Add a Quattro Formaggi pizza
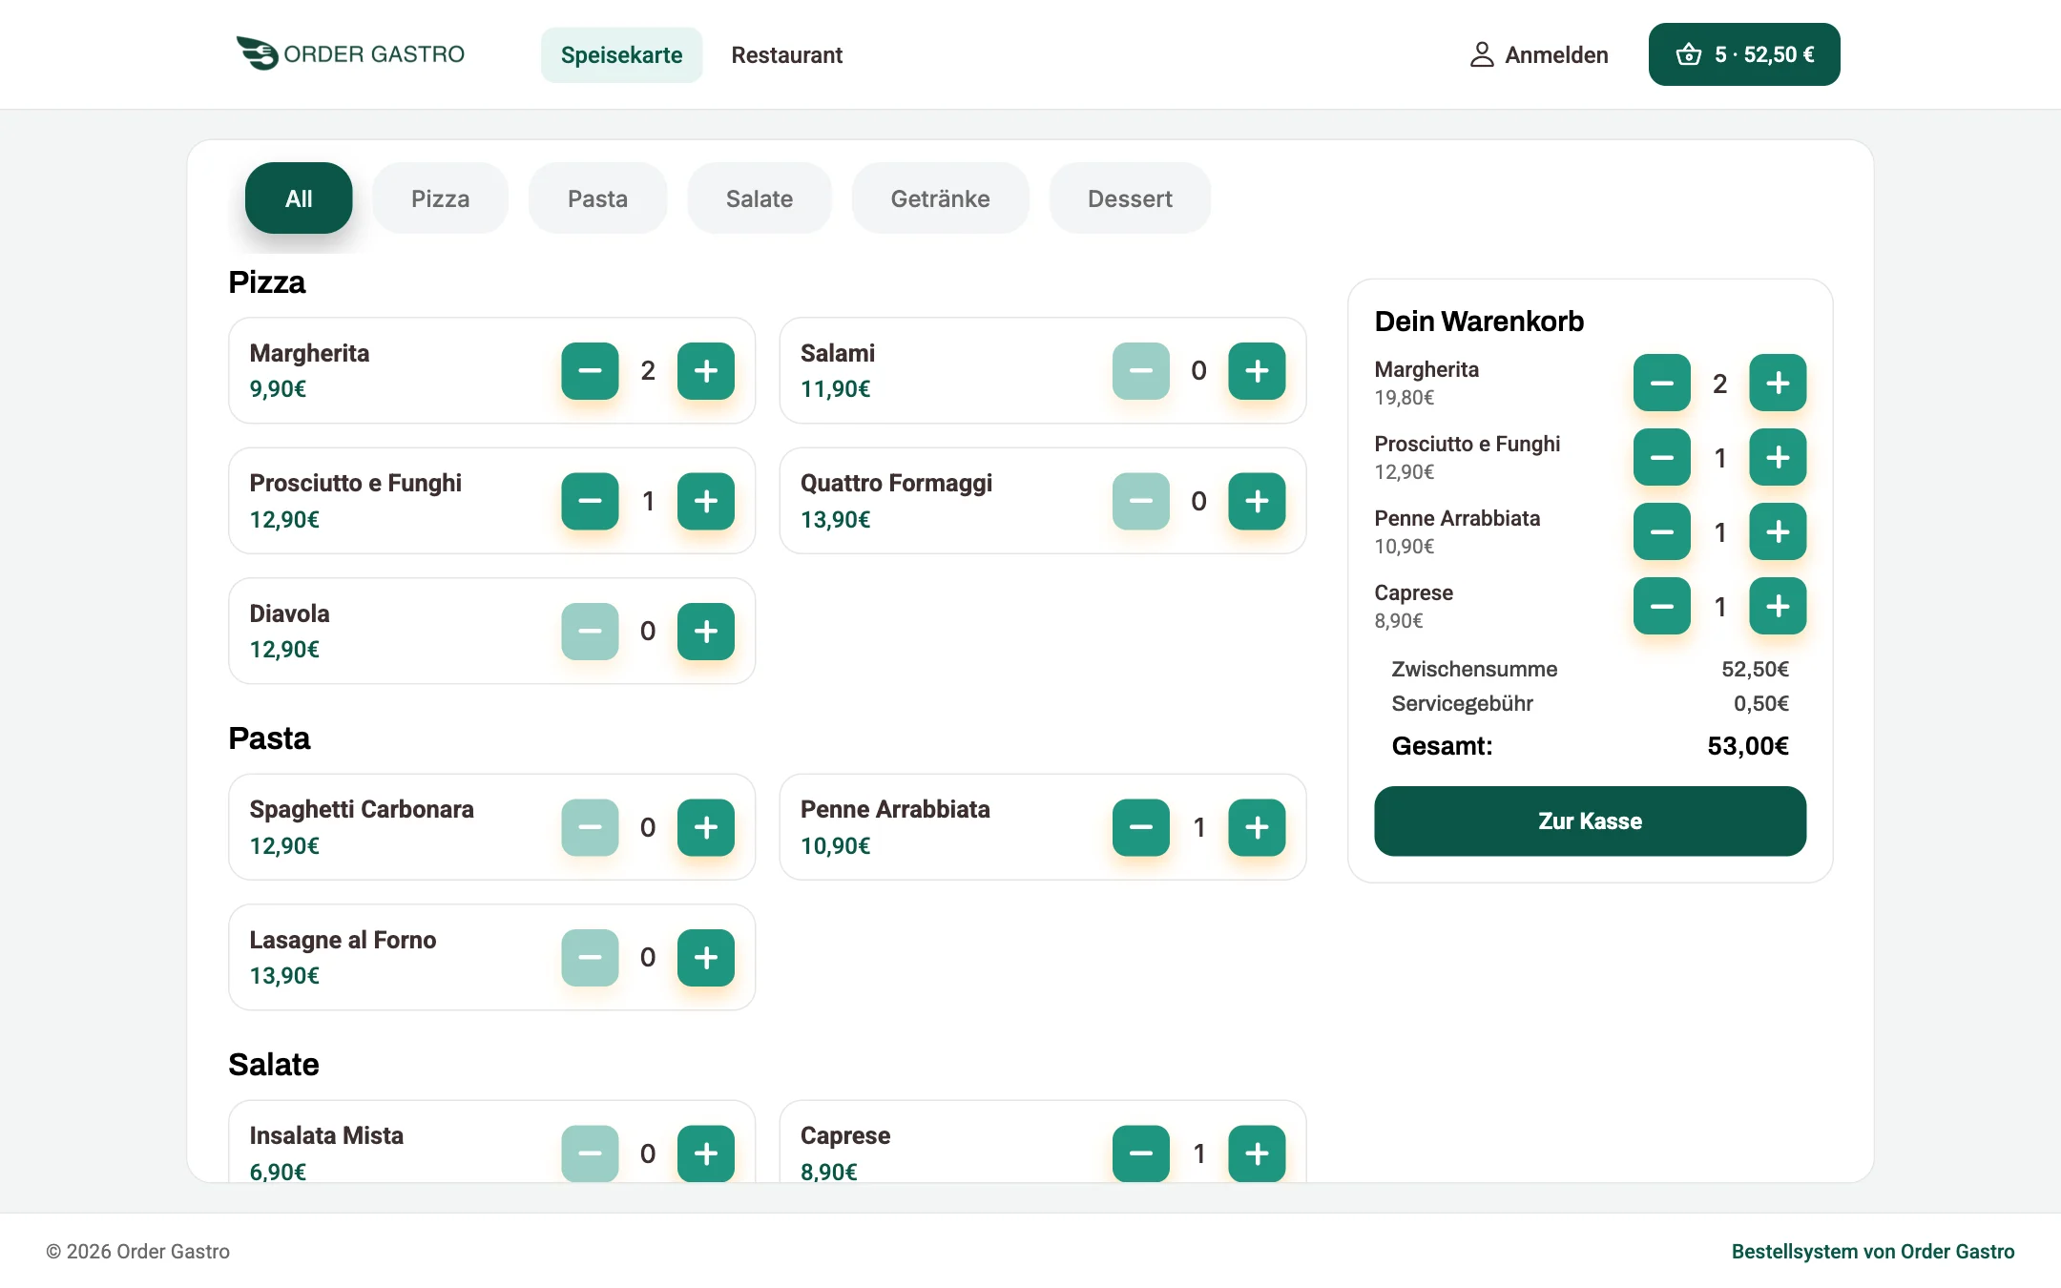 (1257, 501)
